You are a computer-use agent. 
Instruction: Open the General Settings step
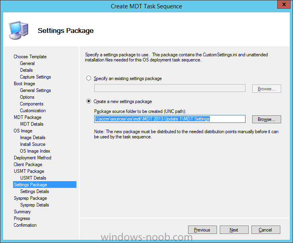(35, 90)
